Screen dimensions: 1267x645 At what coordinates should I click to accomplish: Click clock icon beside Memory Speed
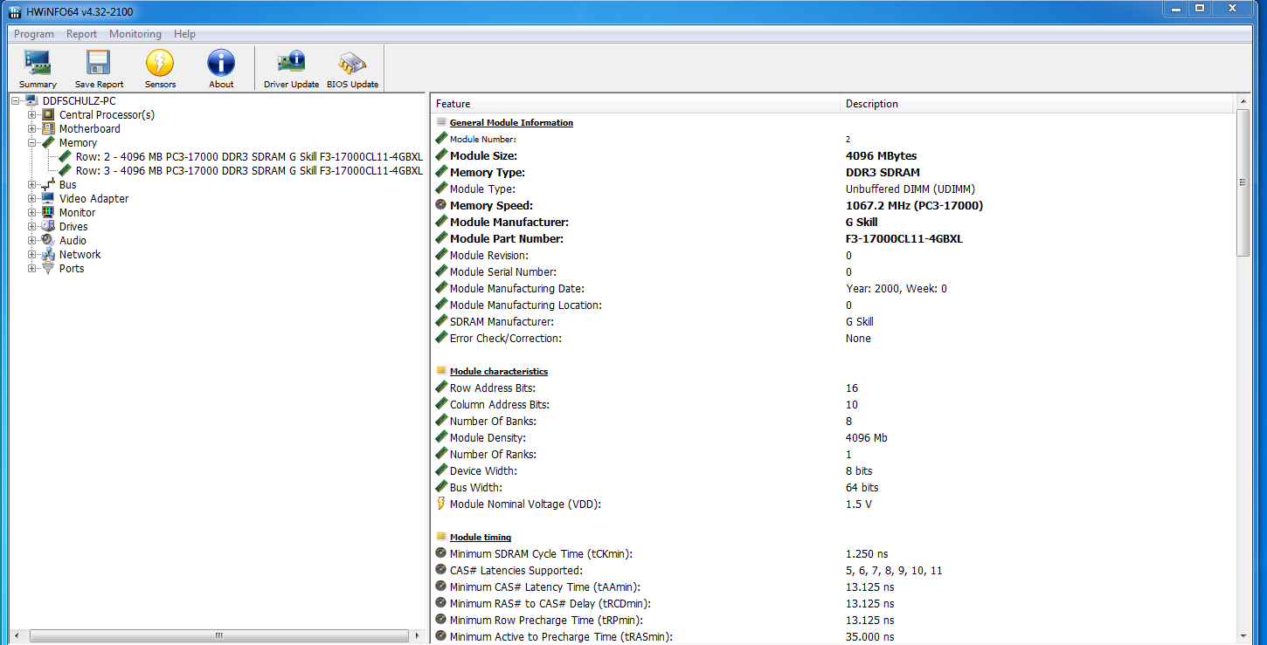441,205
